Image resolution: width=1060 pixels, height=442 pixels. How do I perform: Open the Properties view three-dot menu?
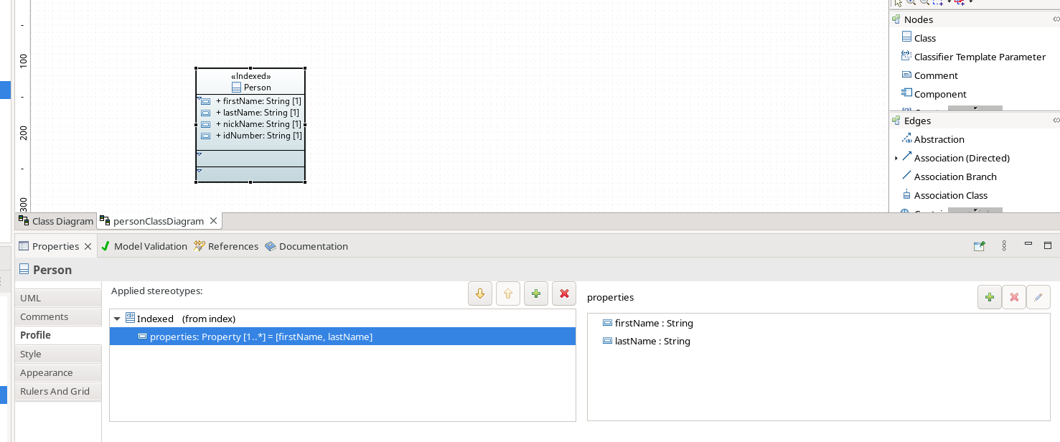point(1004,246)
